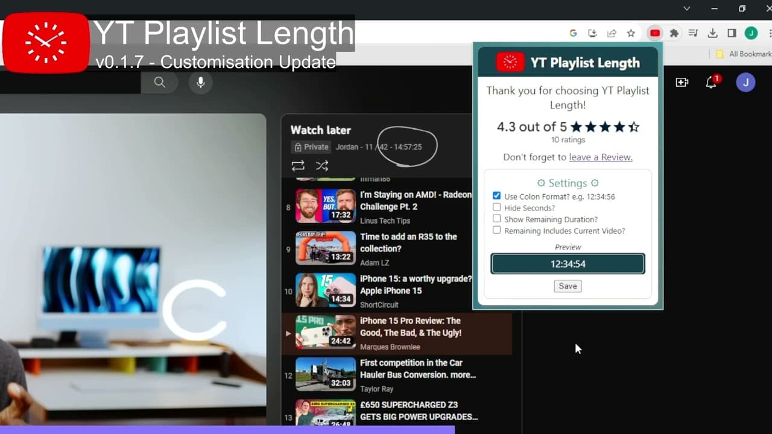Open the YT Playlist Length extension icon
This screenshot has width=772, height=434.
tap(654, 33)
